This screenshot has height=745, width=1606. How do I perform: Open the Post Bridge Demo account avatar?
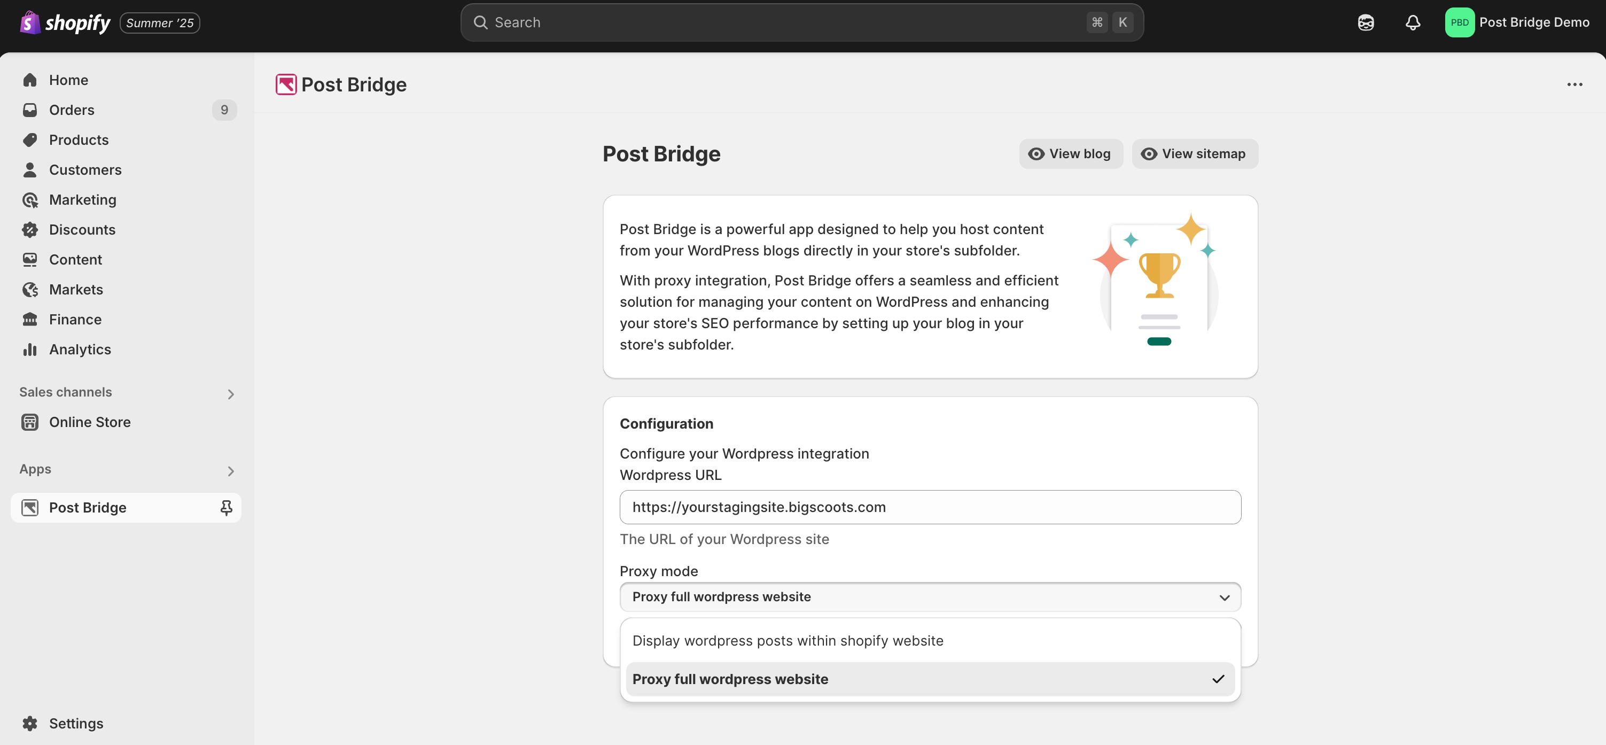tap(1460, 22)
